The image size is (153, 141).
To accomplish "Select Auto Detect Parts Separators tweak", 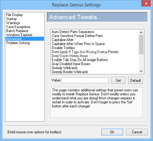I will [73, 32].
